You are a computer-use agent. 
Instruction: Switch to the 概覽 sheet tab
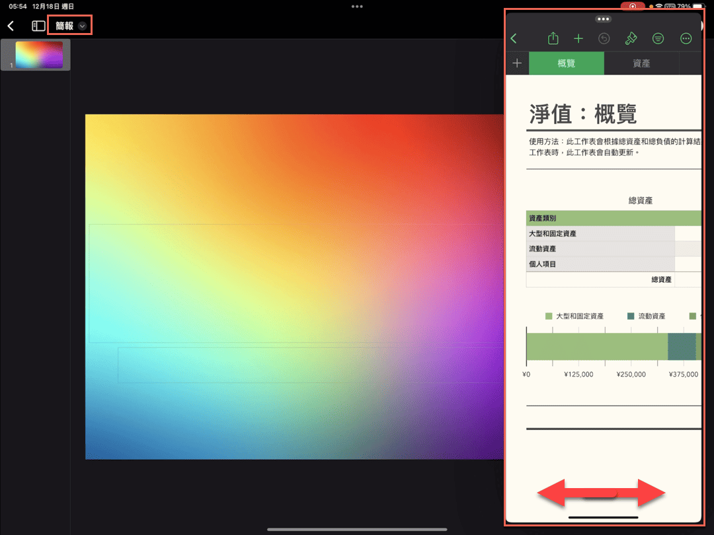[x=567, y=63]
